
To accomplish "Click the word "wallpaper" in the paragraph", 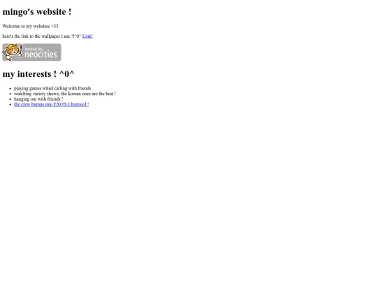I will 51,36.
